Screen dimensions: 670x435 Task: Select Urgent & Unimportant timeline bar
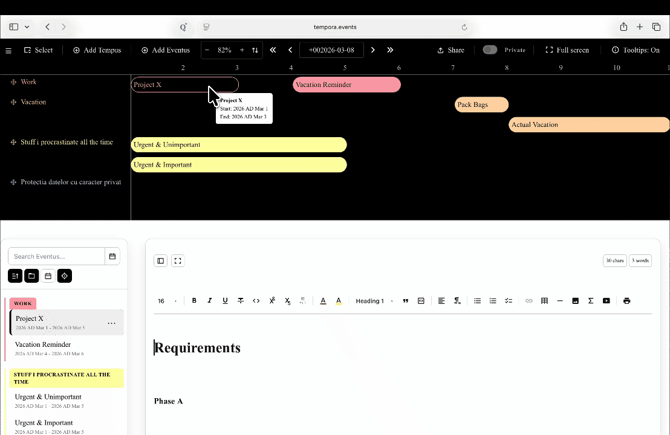tap(239, 145)
